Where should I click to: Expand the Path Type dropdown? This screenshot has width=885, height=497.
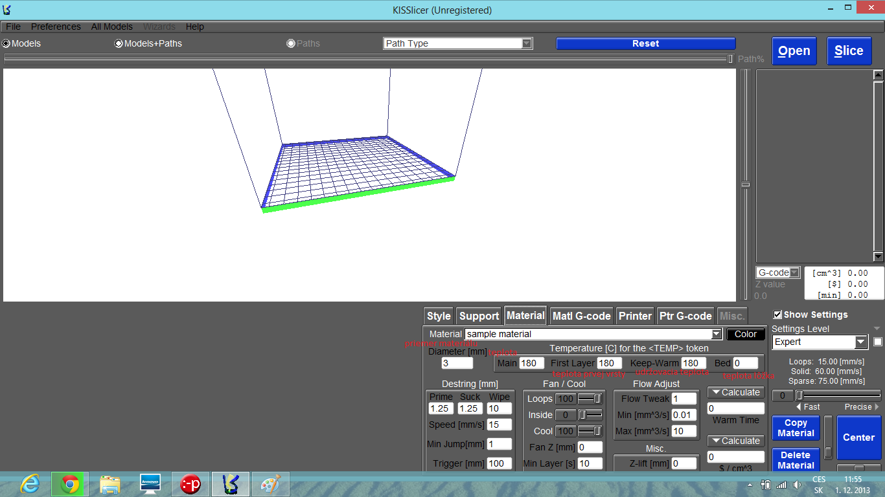[527, 43]
